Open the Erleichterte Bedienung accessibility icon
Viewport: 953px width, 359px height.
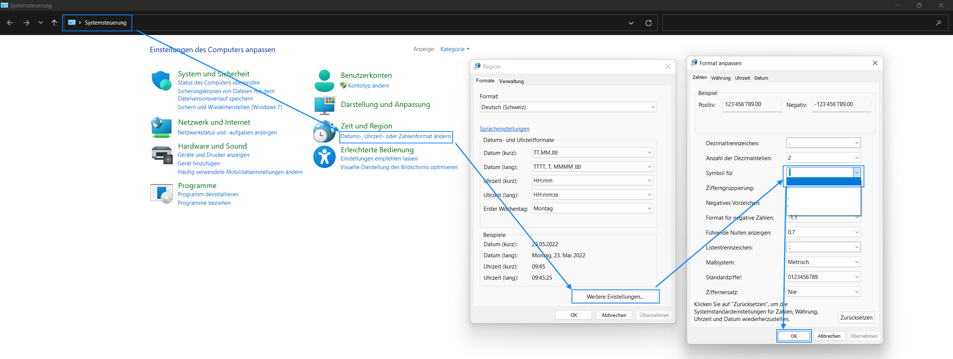[324, 157]
